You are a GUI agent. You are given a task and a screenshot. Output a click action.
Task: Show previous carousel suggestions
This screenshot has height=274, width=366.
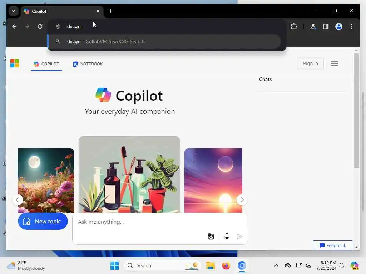tap(17, 200)
